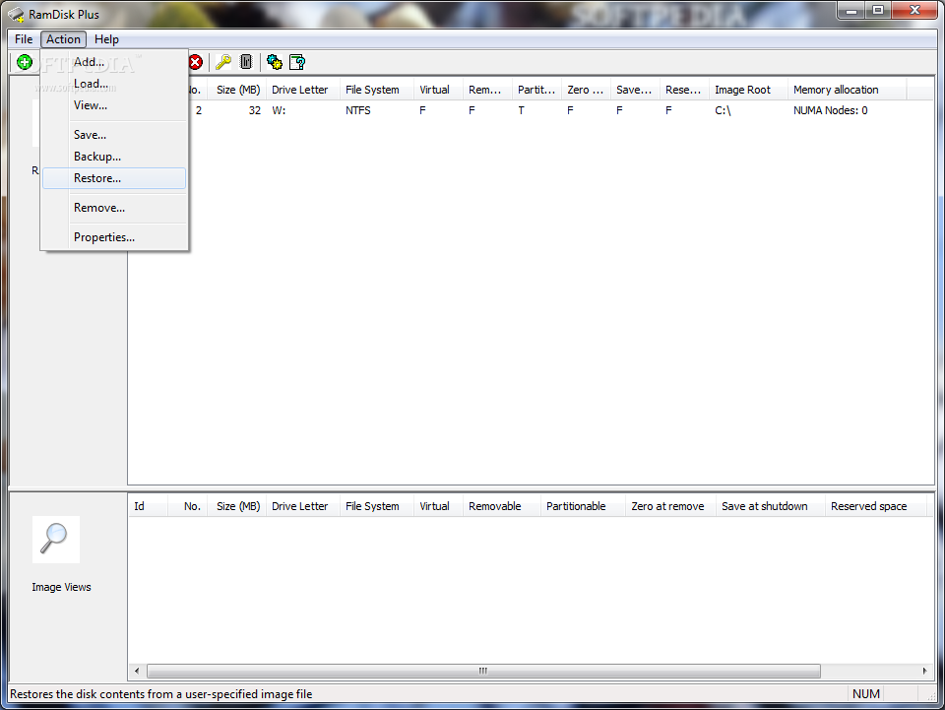Image resolution: width=945 pixels, height=710 pixels.
Task: Click the Zero at remove column header
Action: point(670,506)
